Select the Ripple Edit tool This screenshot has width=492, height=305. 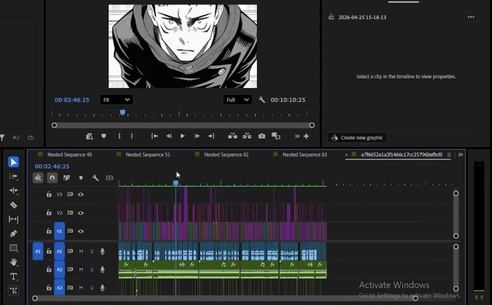click(x=14, y=191)
